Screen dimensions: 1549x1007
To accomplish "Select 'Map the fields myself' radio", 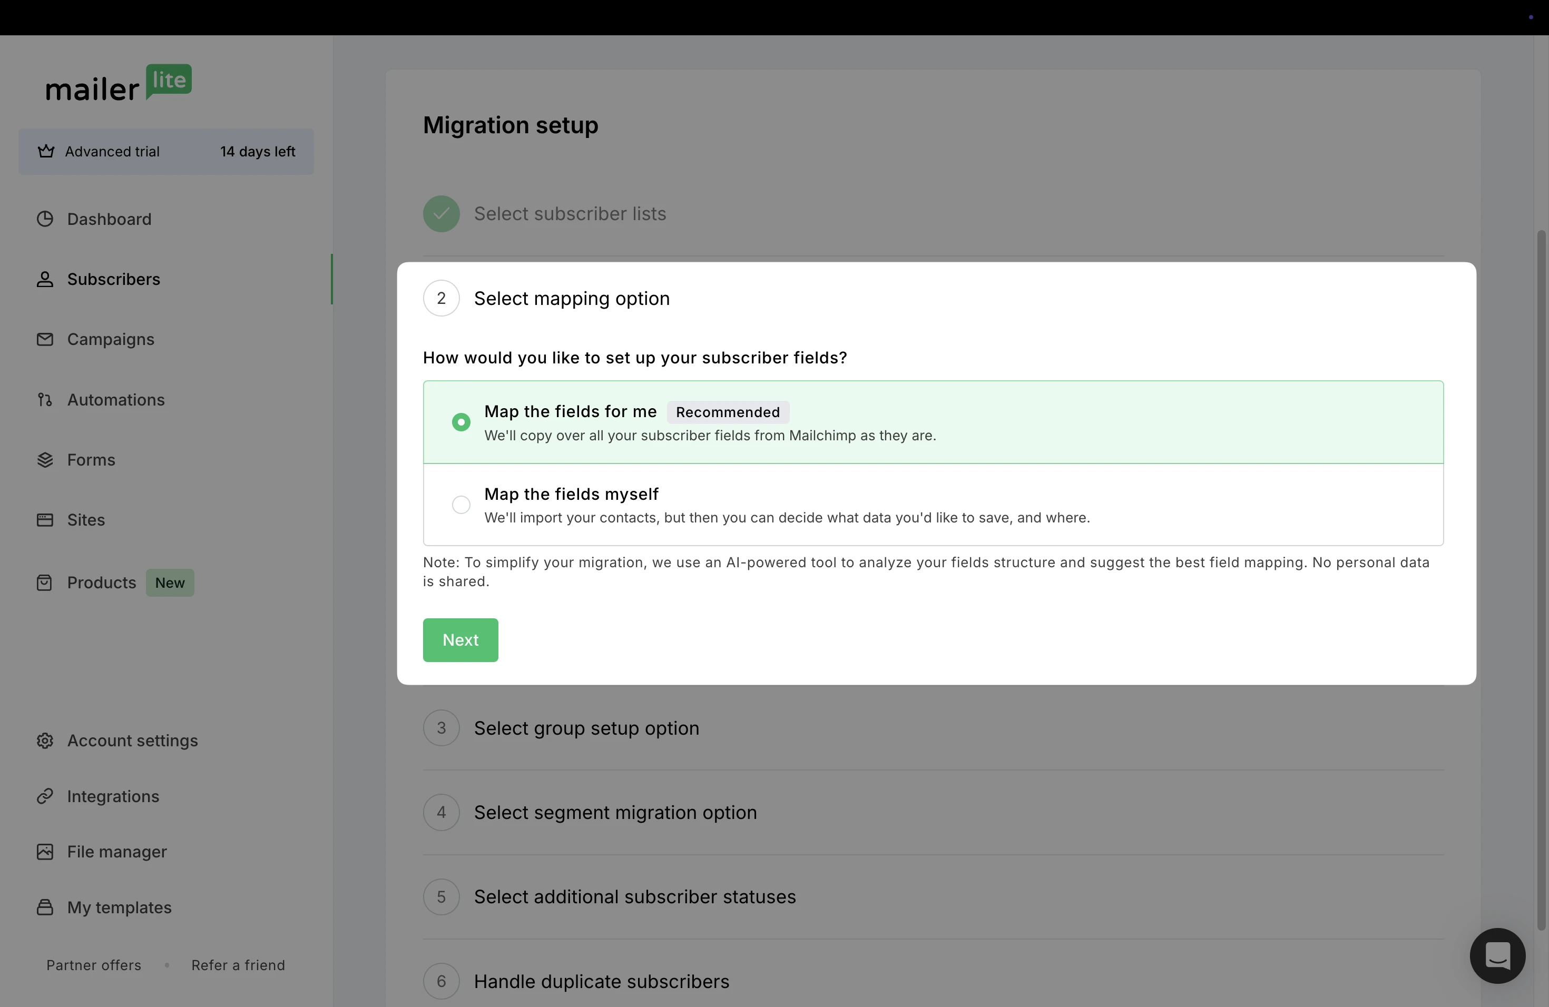I will 461,505.
